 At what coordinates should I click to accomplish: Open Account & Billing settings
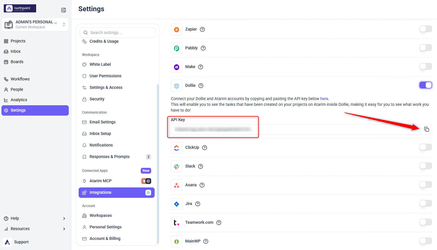(116, 238)
